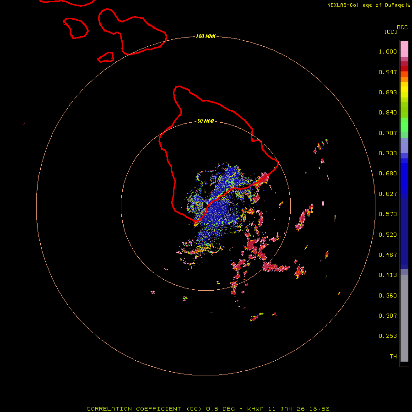Viewport: 412px width, 412px height.
Task: Click the [CC] legend unit label
Action: coord(391,32)
